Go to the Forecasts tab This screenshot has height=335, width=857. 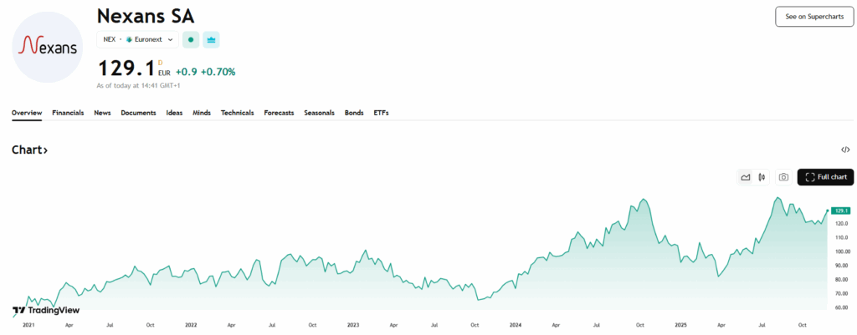click(279, 113)
